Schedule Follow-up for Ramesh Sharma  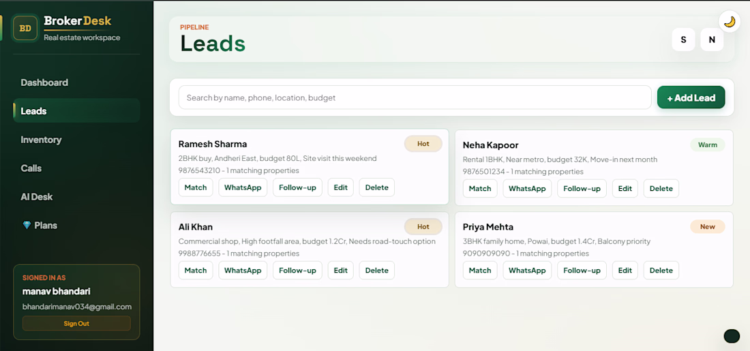click(x=297, y=187)
